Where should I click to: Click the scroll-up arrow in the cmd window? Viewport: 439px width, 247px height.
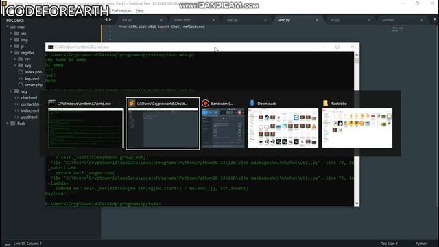[x=357, y=55]
